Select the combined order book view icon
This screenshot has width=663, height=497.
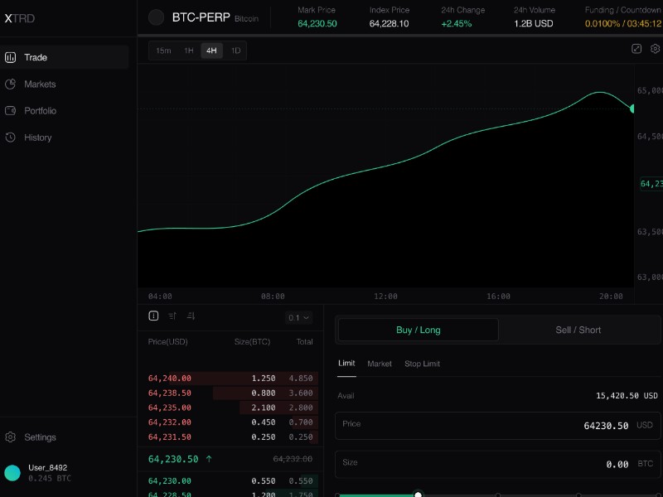(153, 316)
